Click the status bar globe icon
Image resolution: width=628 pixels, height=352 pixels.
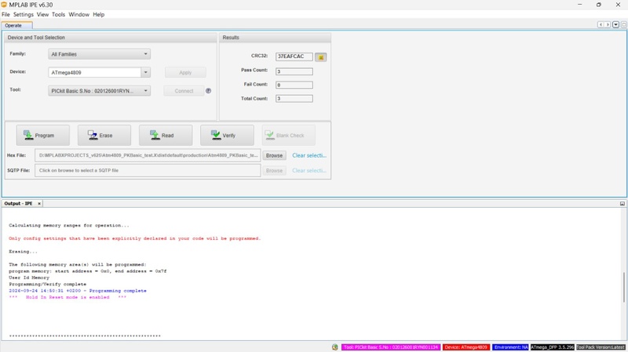tap(335, 347)
